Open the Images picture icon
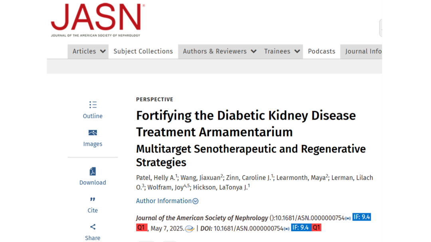431x242 pixels. [x=93, y=133]
